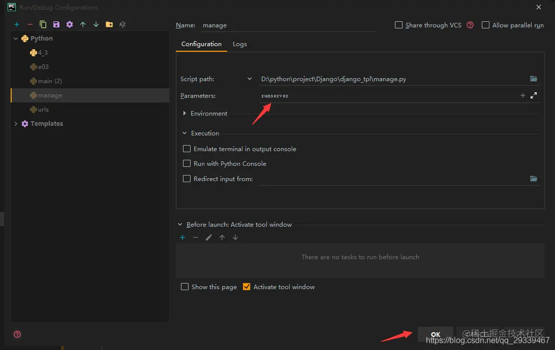Open help for Share through VCS
This screenshot has width=555, height=350.
(470, 25)
